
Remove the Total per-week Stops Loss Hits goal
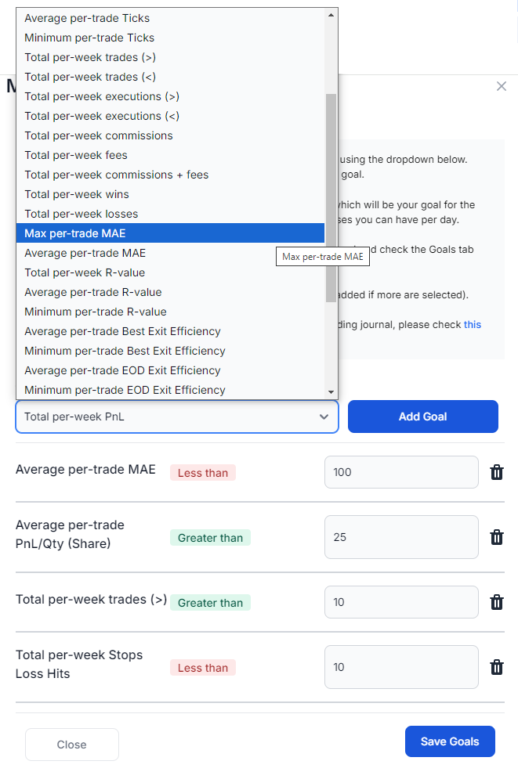[497, 667]
